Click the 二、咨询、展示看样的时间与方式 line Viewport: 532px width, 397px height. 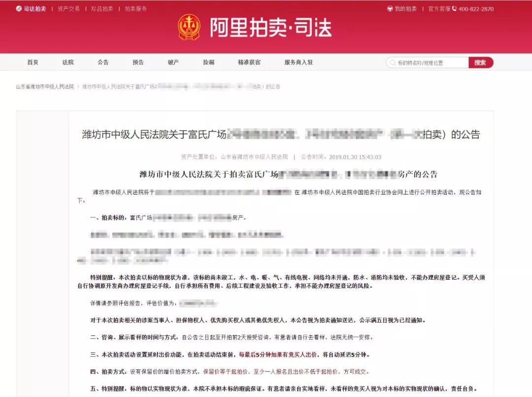232,337
